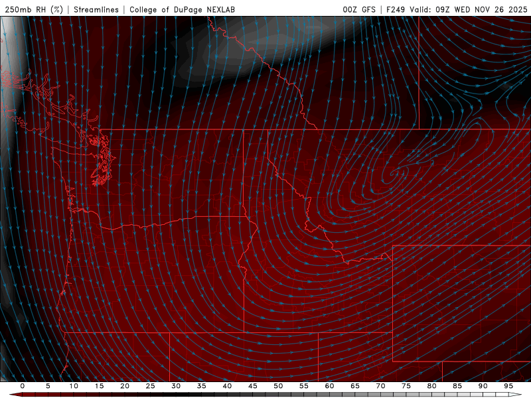531x398 pixels.
Task: Click the 'Valid: 09Z WED NOV 26 2025' text
Action: coord(469,9)
